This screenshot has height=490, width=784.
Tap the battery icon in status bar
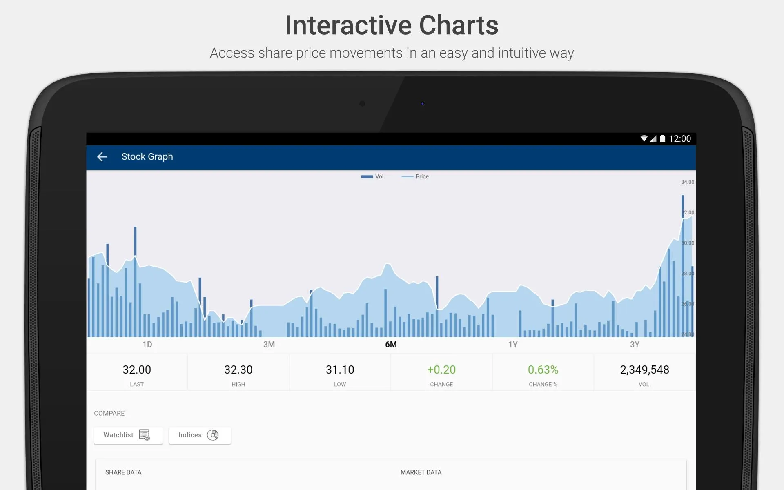tap(662, 139)
